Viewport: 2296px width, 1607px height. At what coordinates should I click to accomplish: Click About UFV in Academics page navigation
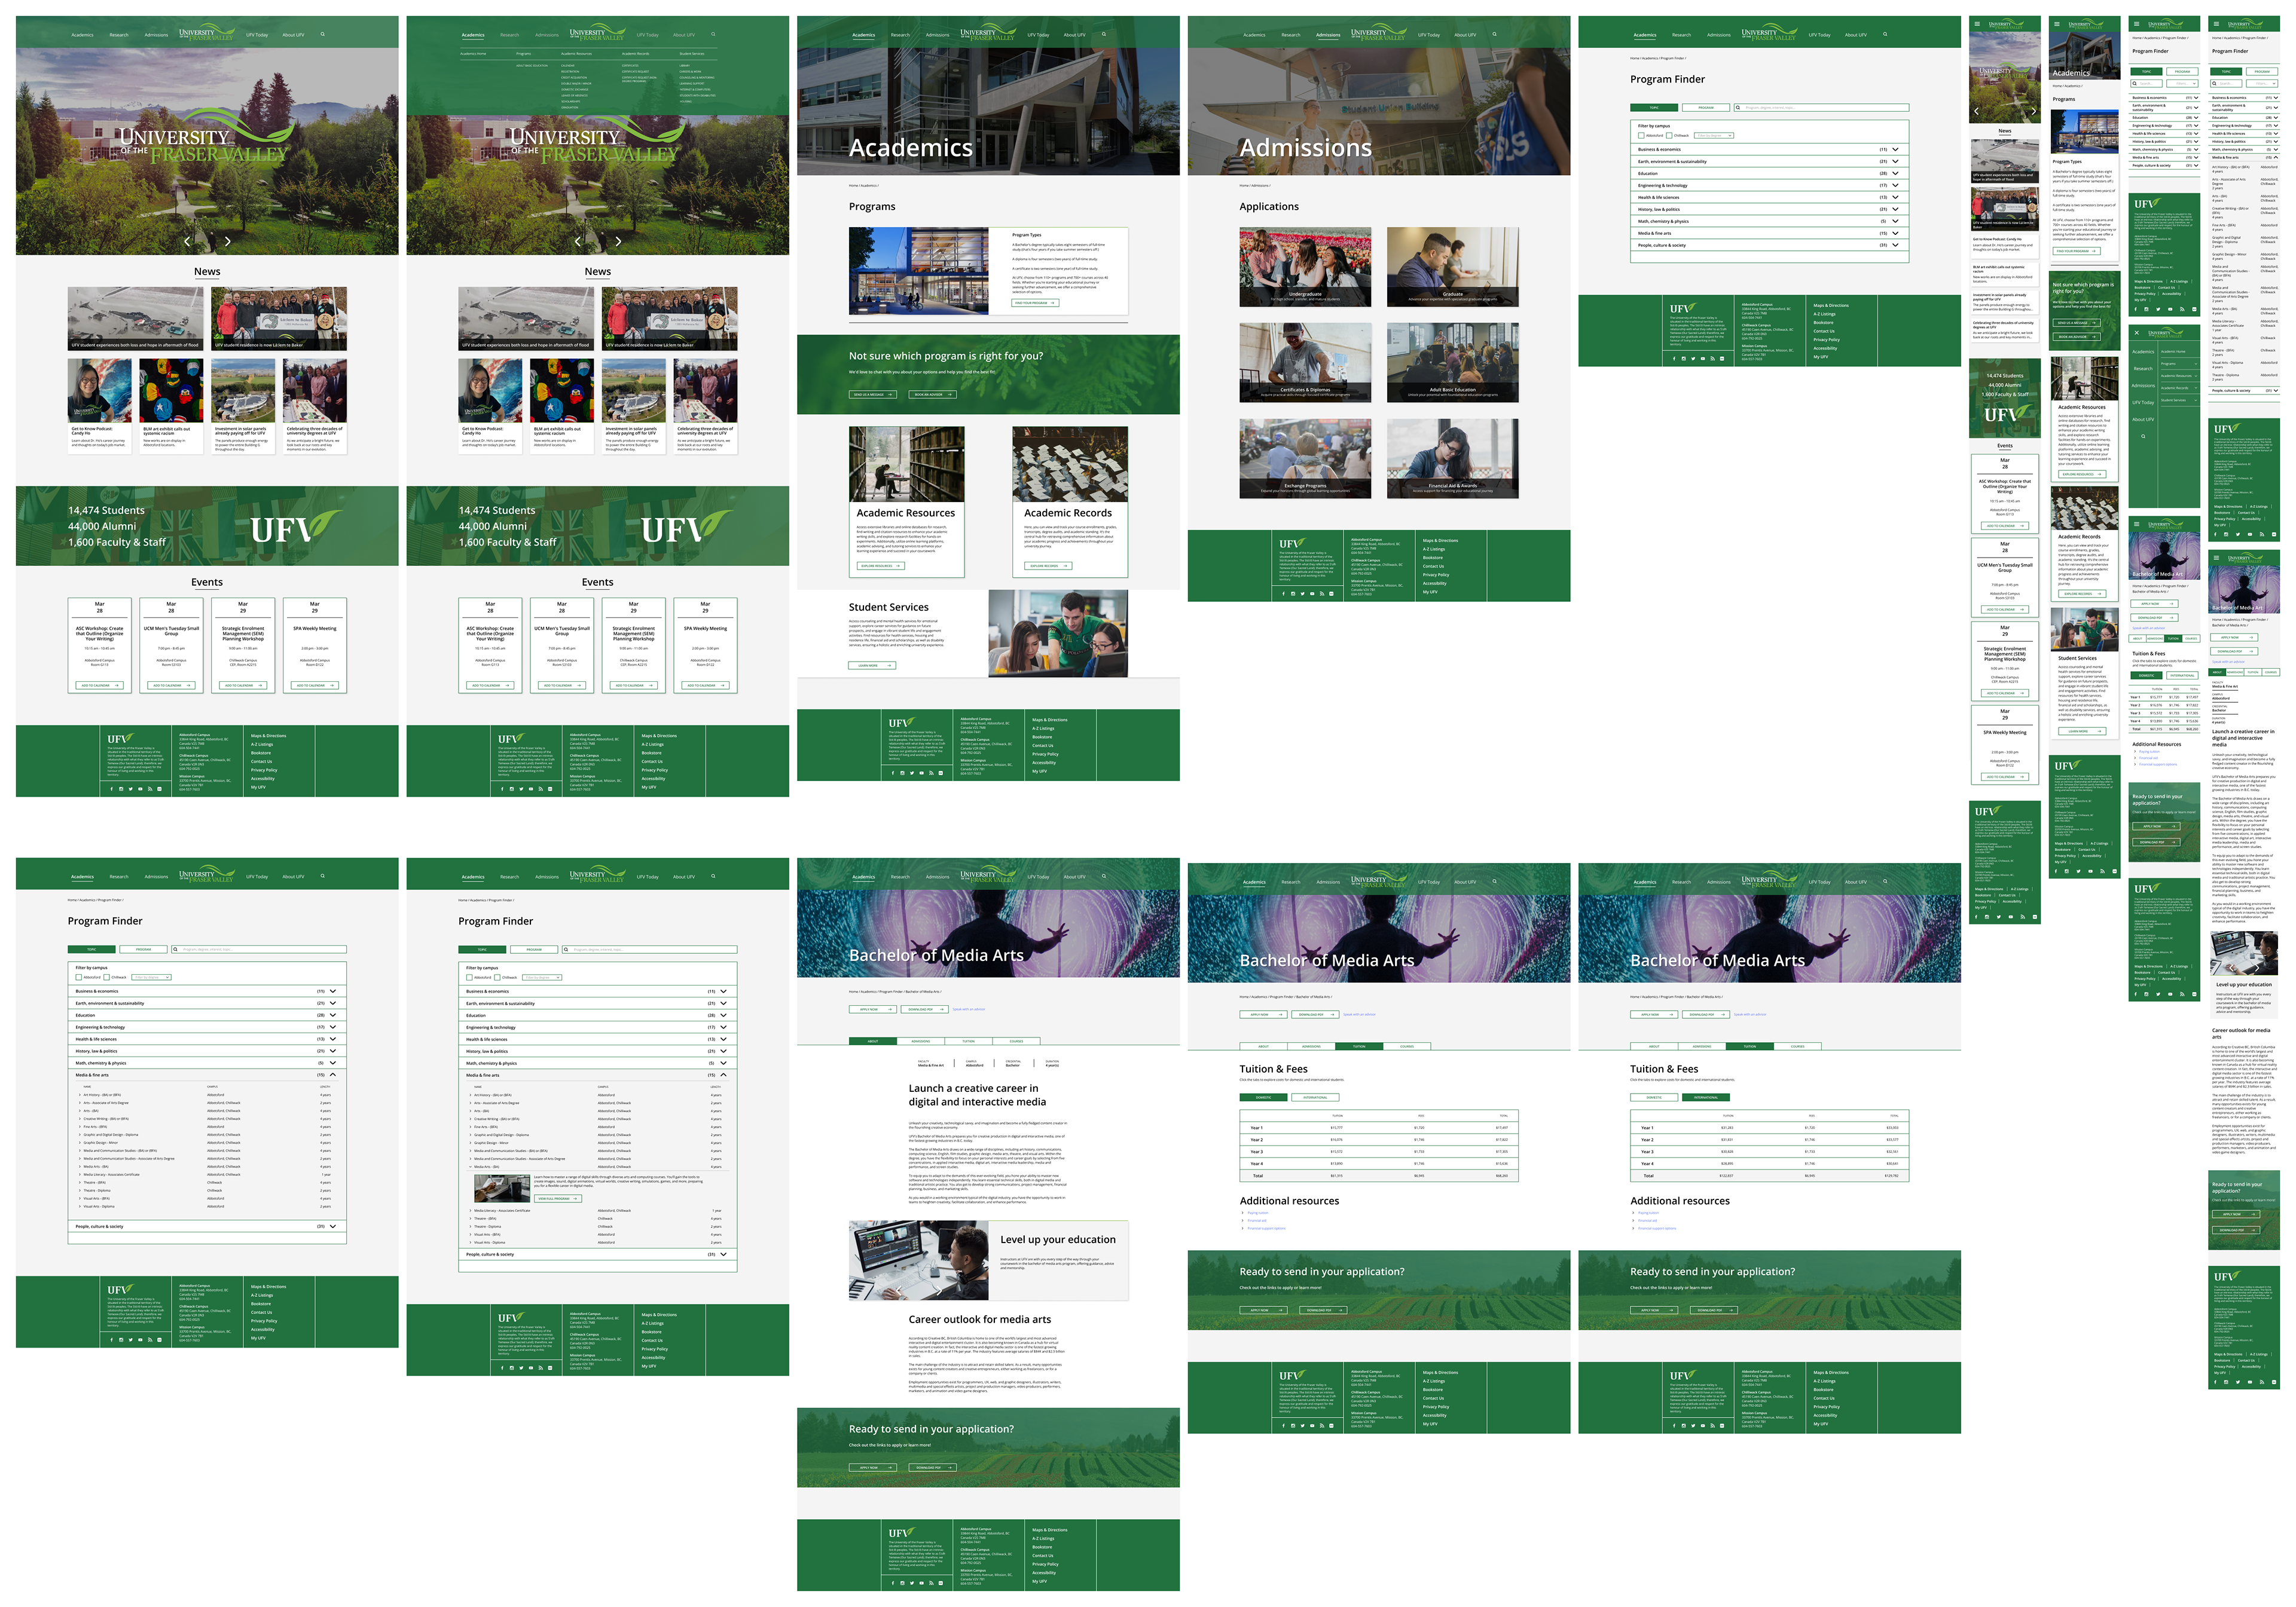coord(1075,35)
